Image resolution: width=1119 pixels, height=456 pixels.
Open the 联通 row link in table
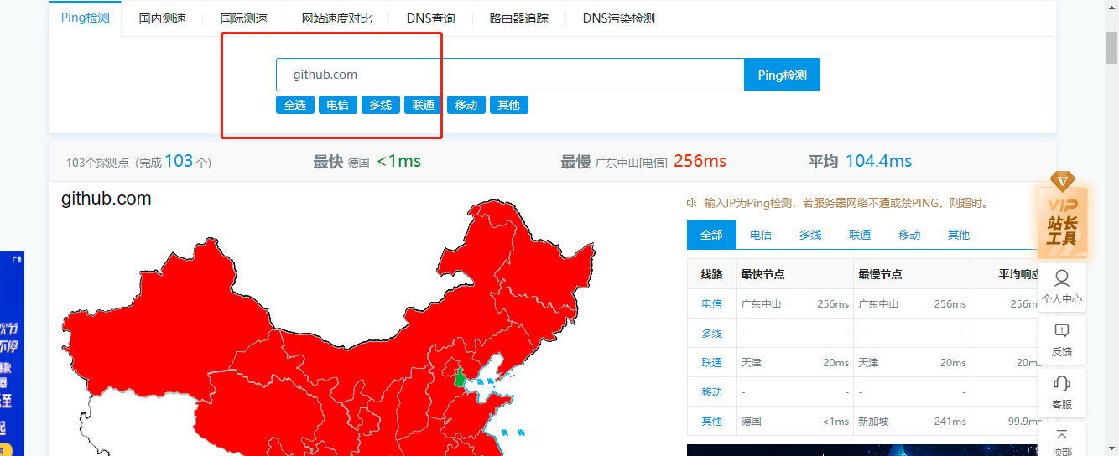711,363
